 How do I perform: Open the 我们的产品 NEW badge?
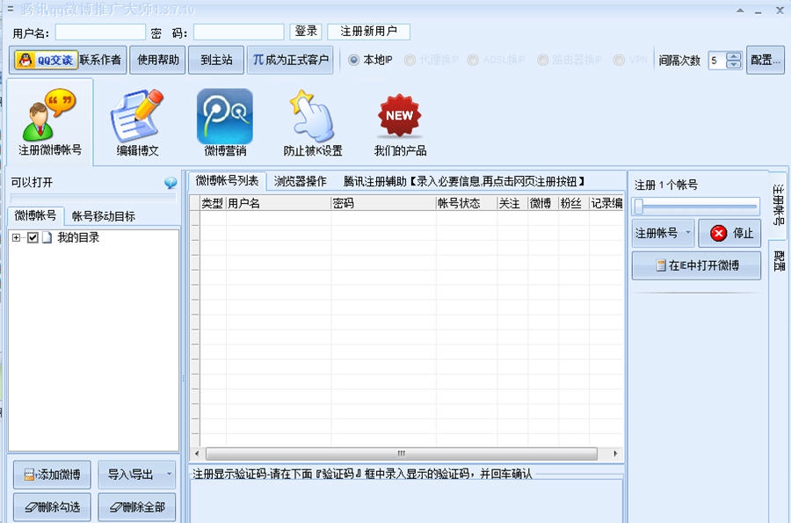point(400,115)
